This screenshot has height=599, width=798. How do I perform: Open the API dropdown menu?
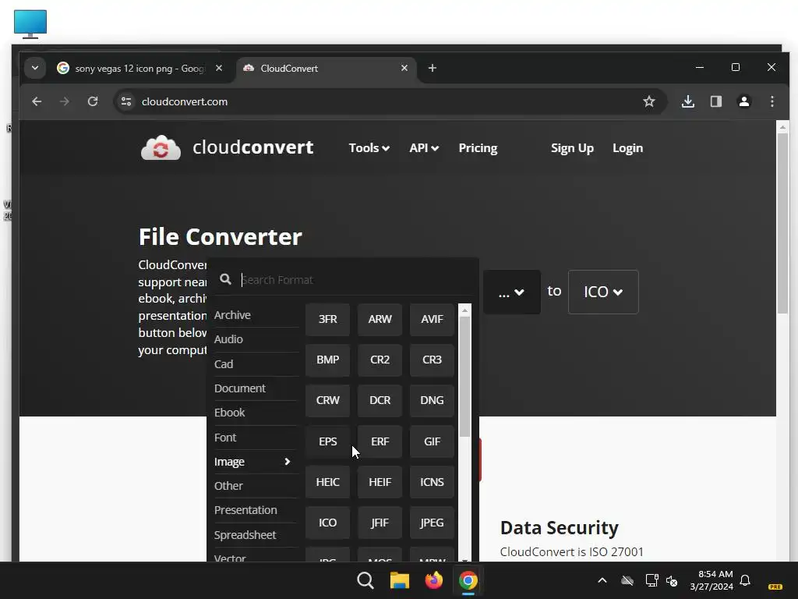(x=424, y=147)
